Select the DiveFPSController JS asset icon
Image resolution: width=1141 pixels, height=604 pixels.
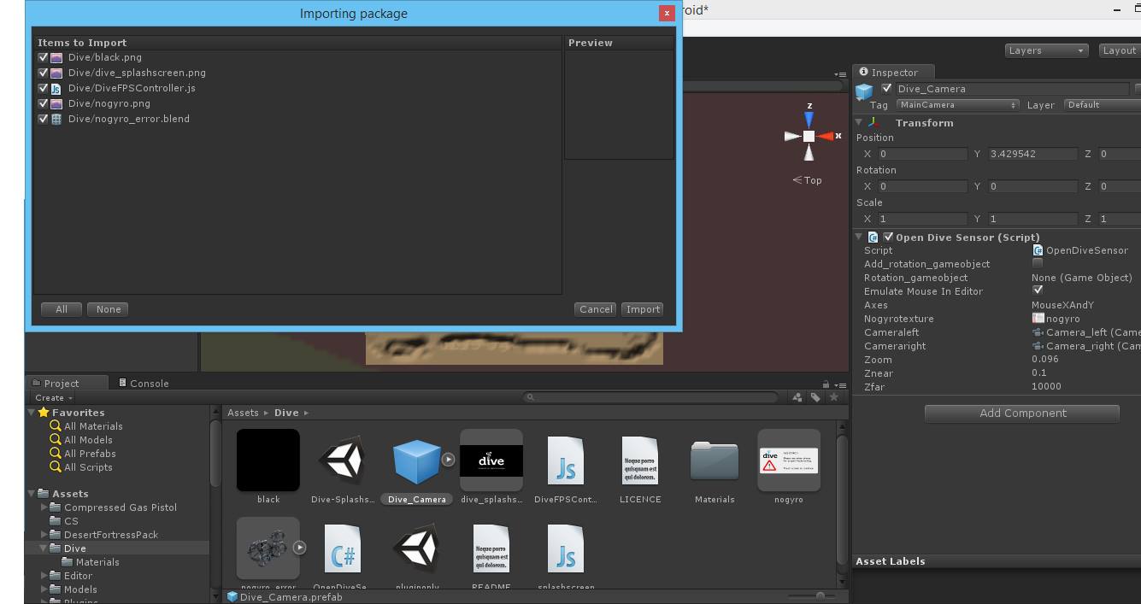pyautogui.click(x=566, y=460)
